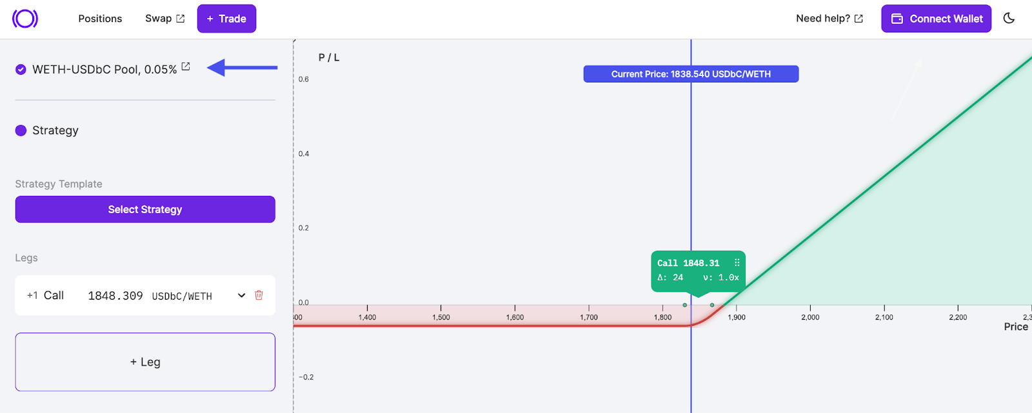Add a new leg with + Leg
Image resolution: width=1032 pixels, height=413 pixels.
point(145,362)
